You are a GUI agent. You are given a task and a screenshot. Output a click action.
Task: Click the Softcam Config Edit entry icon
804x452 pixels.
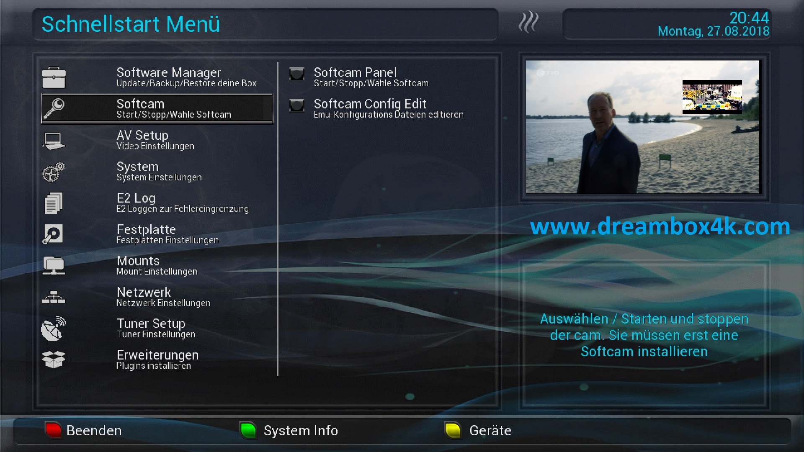coord(297,105)
